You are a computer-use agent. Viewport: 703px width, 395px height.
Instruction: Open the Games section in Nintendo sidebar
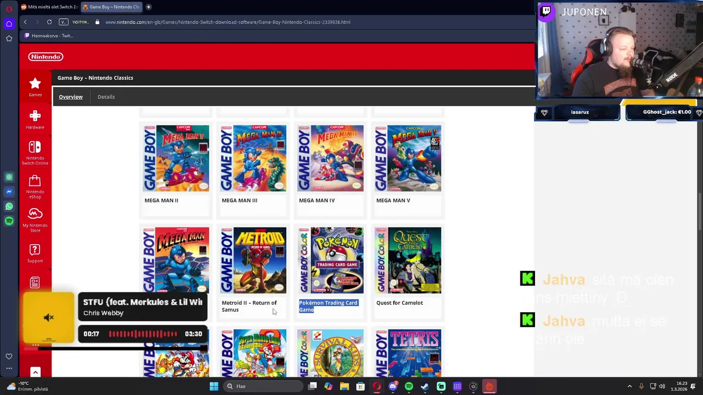point(35,87)
